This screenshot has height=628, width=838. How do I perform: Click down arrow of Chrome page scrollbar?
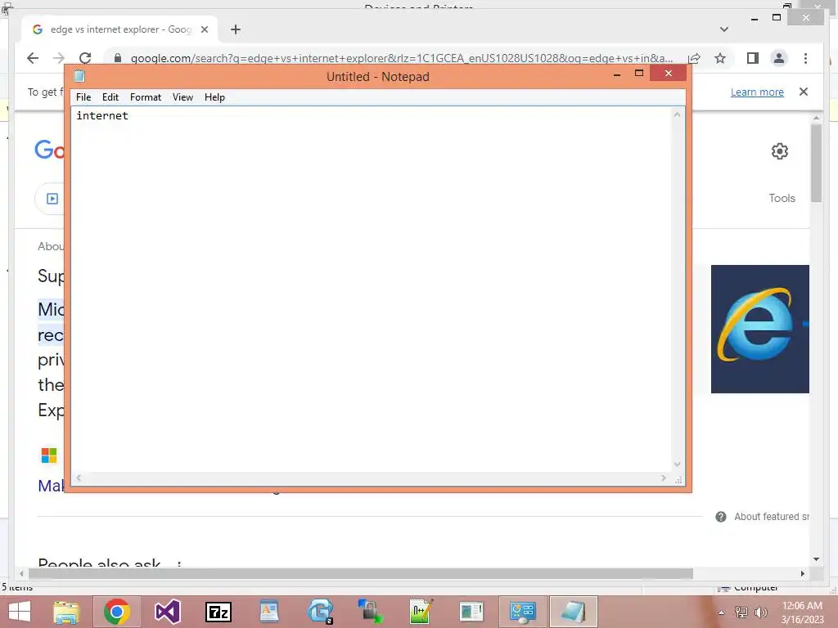click(x=816, y=559)
